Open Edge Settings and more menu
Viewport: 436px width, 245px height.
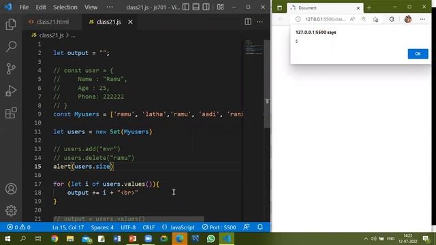tap(422, 19)
